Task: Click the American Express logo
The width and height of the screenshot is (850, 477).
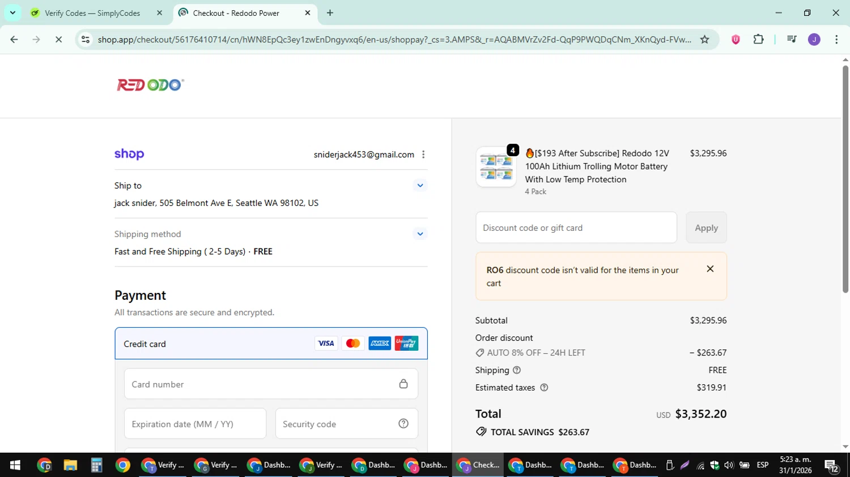Action: [380, 343]
